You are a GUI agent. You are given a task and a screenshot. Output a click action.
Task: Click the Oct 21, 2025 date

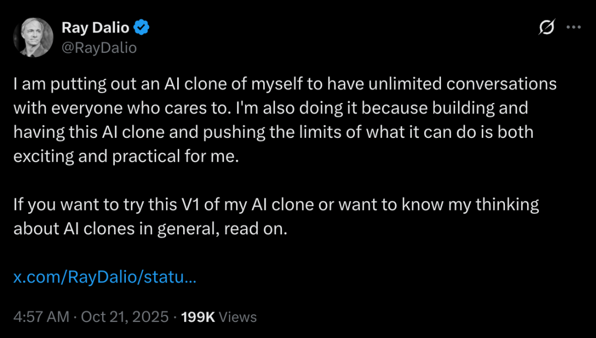tap(125, 317)
